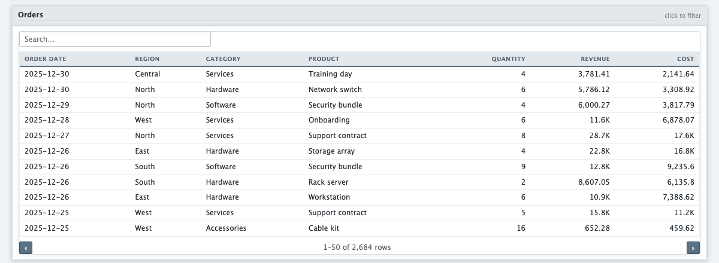The image size is (719, 263).
Task: Click the '1–50 of 2,684 rows' pagination text
Action: pyautogui.click(x=358, y=247)
